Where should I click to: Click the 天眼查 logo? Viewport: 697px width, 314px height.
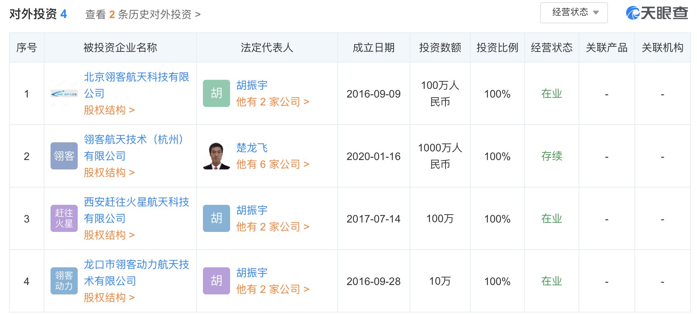[x=657, y=13]
